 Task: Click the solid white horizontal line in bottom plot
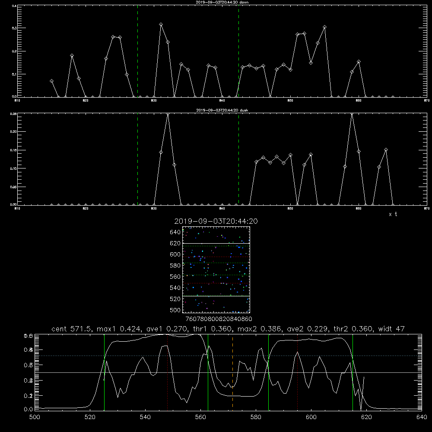pos(228,372)
